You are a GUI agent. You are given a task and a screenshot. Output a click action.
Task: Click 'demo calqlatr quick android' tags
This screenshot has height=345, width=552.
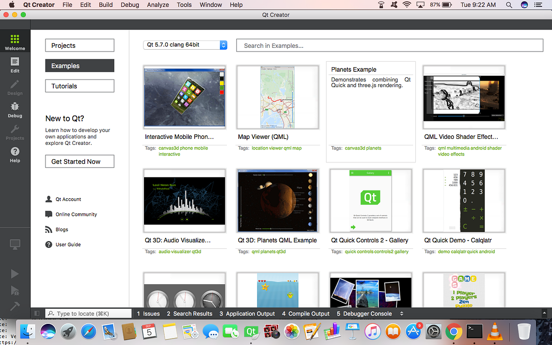pyautogui.click(x=466, y=252)
